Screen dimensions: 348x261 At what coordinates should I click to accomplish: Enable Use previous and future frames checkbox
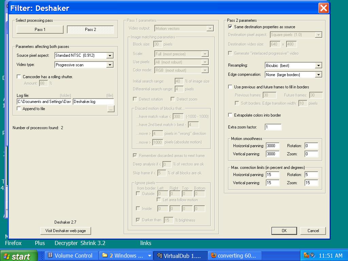pos(230,87)
